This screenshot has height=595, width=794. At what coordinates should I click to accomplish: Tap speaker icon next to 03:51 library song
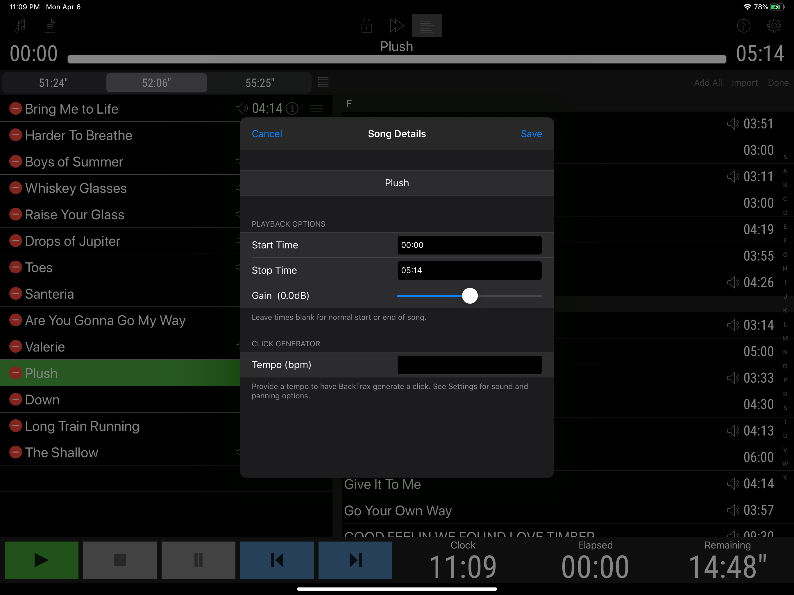tap(733, 124)
